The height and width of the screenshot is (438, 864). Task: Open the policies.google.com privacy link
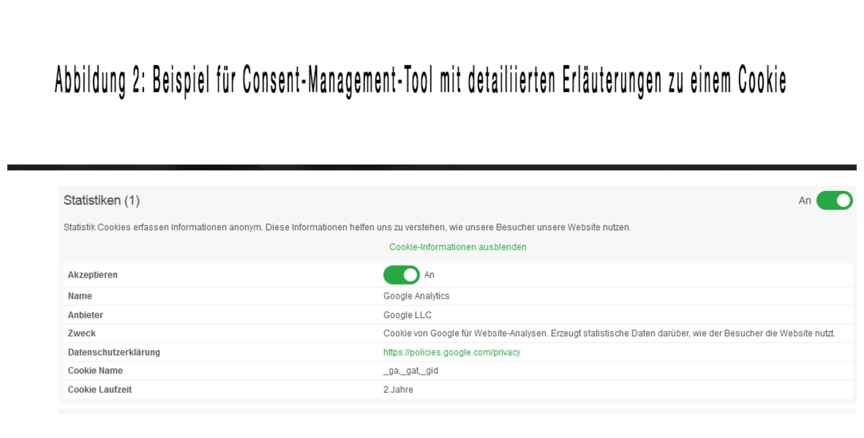(452, 352)
